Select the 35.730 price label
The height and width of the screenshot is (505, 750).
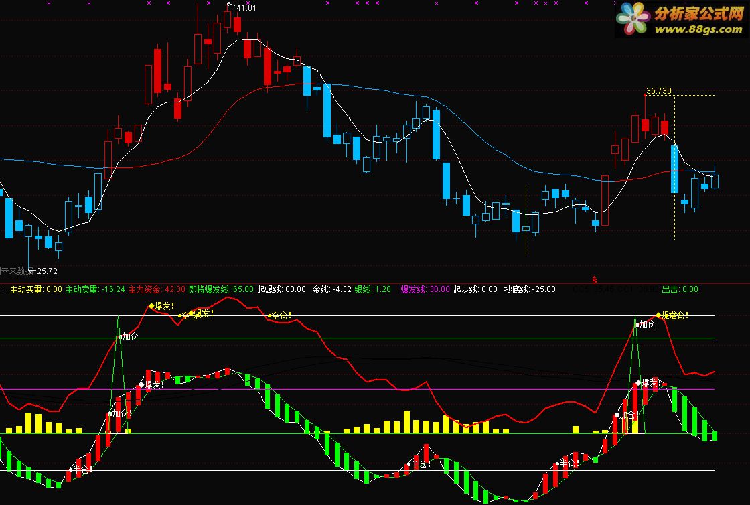tap(659, 91)
